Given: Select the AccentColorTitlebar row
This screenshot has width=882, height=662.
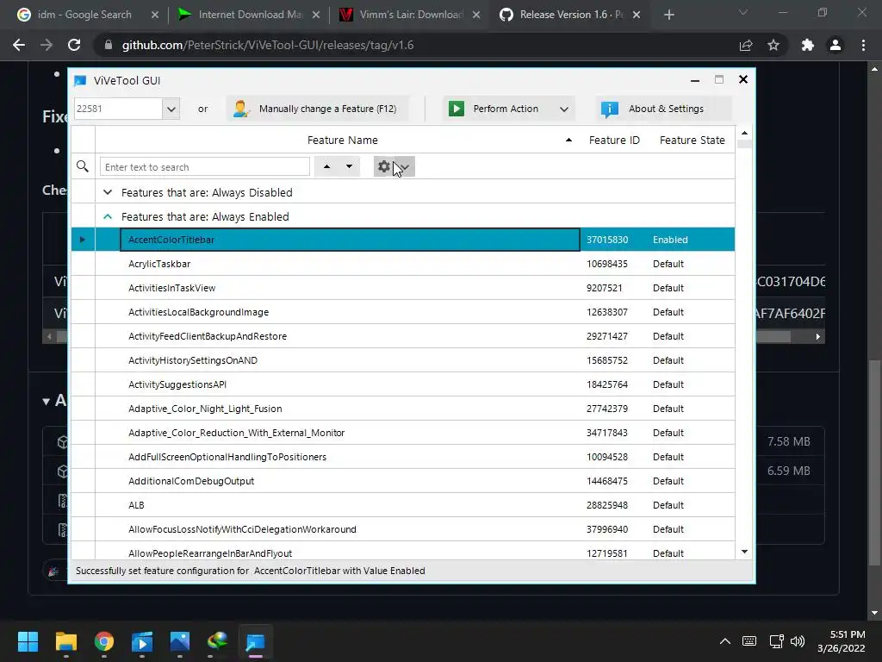Looking at the screenshot, I should (403, 240).
